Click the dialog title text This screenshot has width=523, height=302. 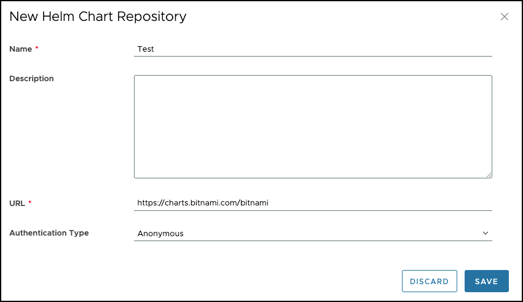tap(98, 17)
